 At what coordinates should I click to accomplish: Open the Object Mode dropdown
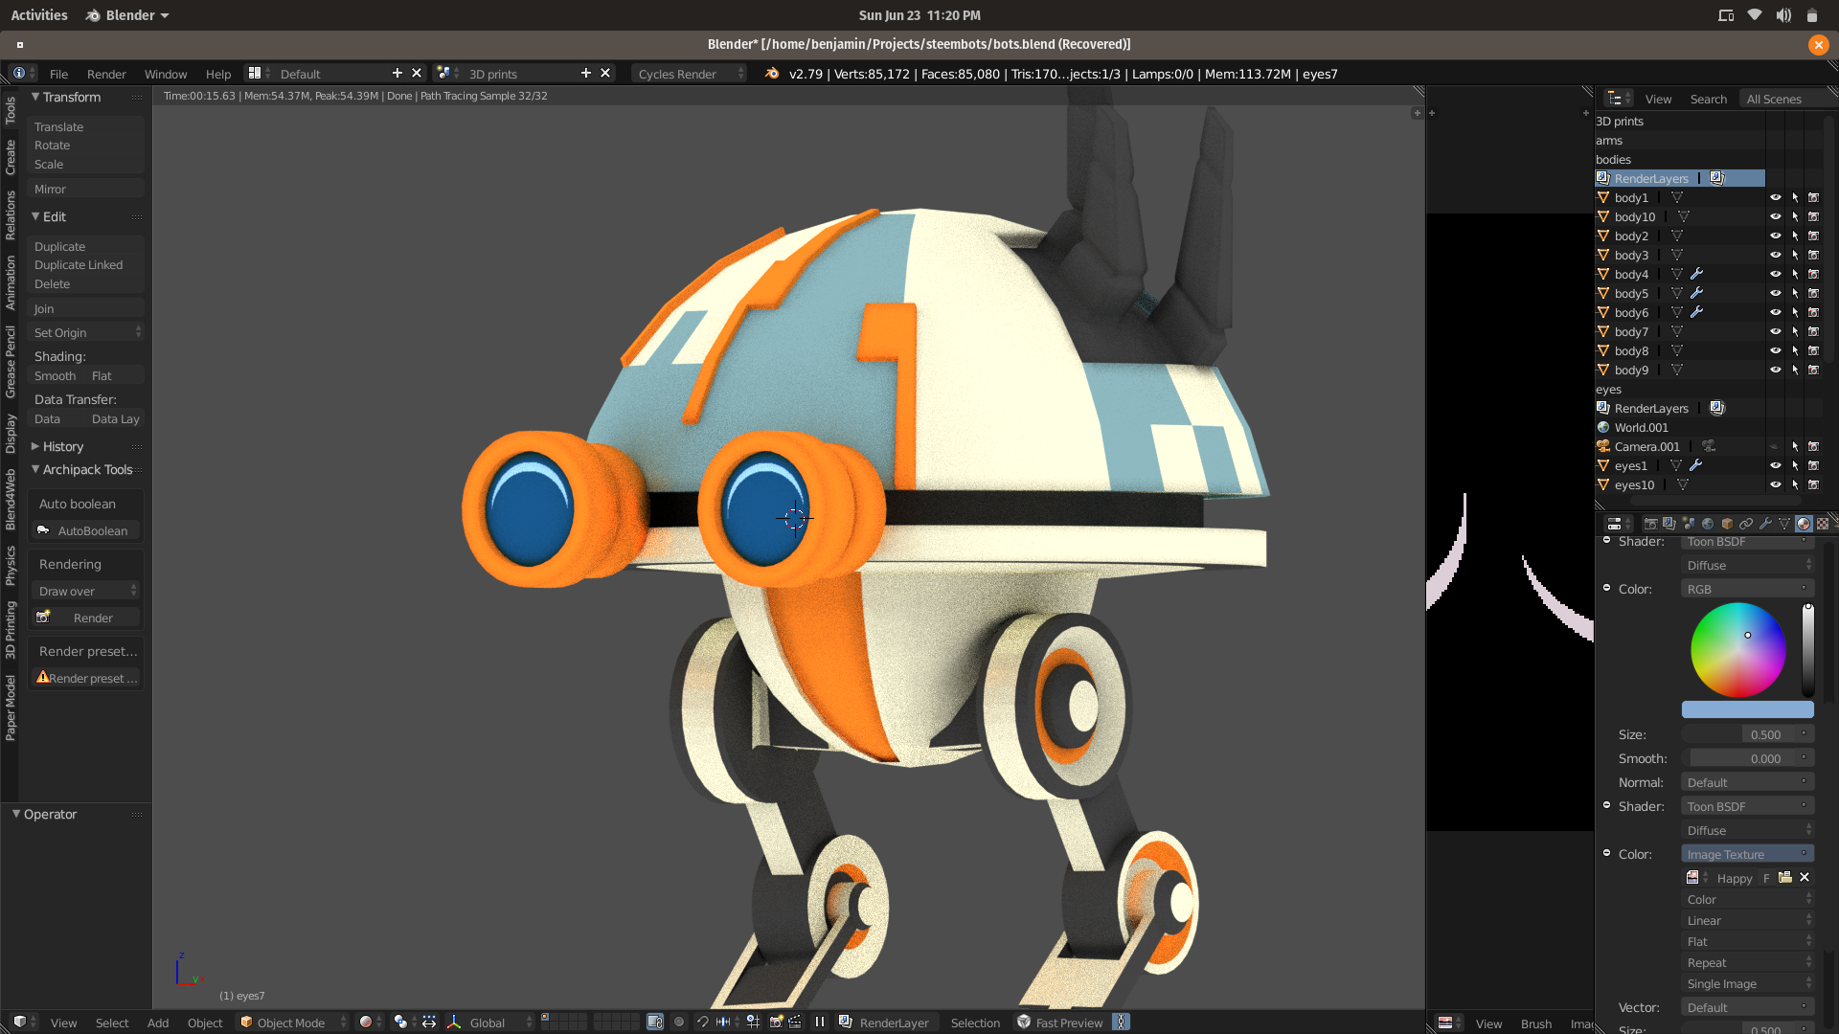tap(293, 1023)
